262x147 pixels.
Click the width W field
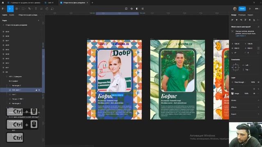pyautogui.click(x=237, y=48)
